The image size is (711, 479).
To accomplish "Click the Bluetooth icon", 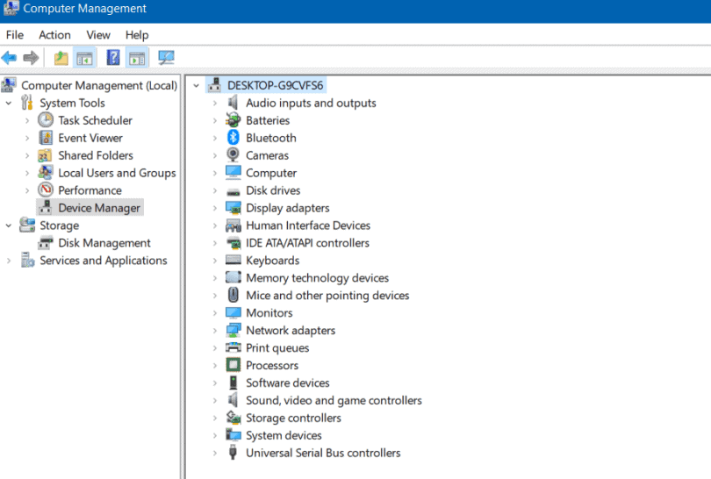I will tap(233, 138).
